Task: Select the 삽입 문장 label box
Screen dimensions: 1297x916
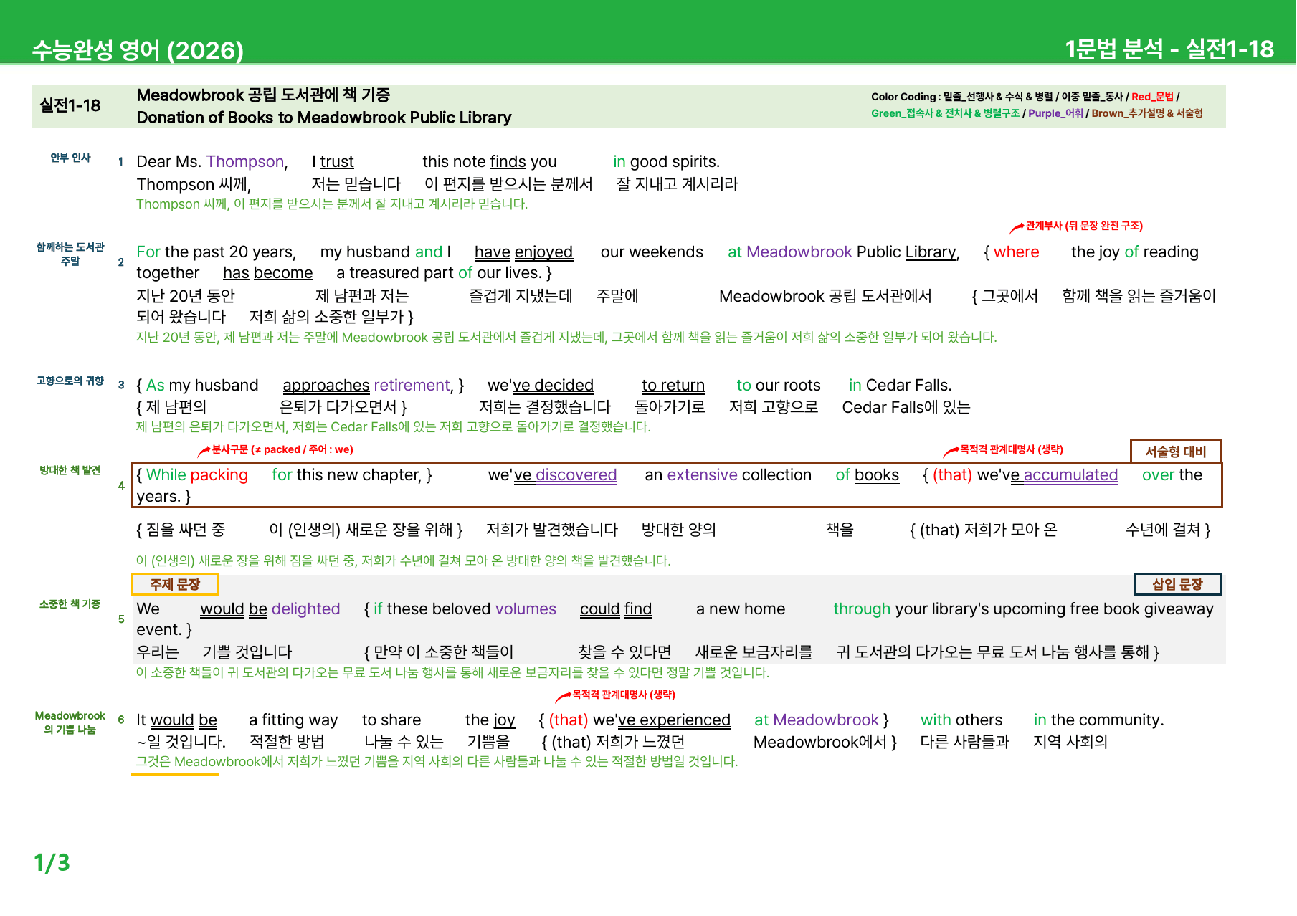Action: tap(1177, 584)
